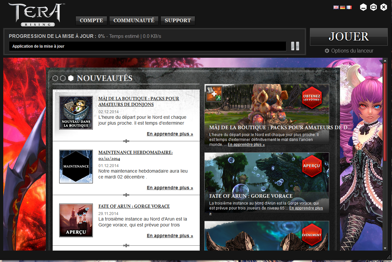Launch the game with JOUER button

tap(349, 37)
